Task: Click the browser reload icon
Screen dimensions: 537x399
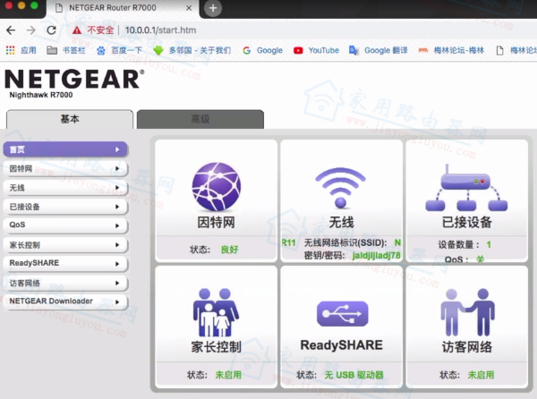Action: (x=50, y=30)
